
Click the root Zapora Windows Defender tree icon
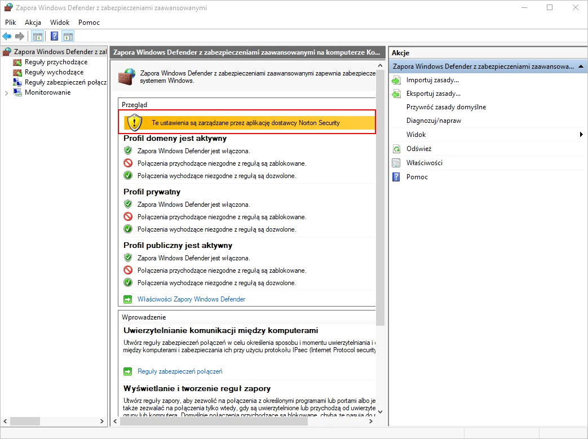tap(7, 52)
